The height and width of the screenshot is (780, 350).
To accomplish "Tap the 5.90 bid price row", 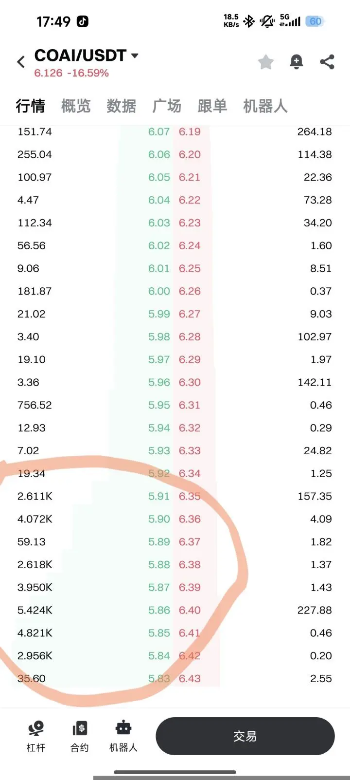I will [x=175, y=519].
